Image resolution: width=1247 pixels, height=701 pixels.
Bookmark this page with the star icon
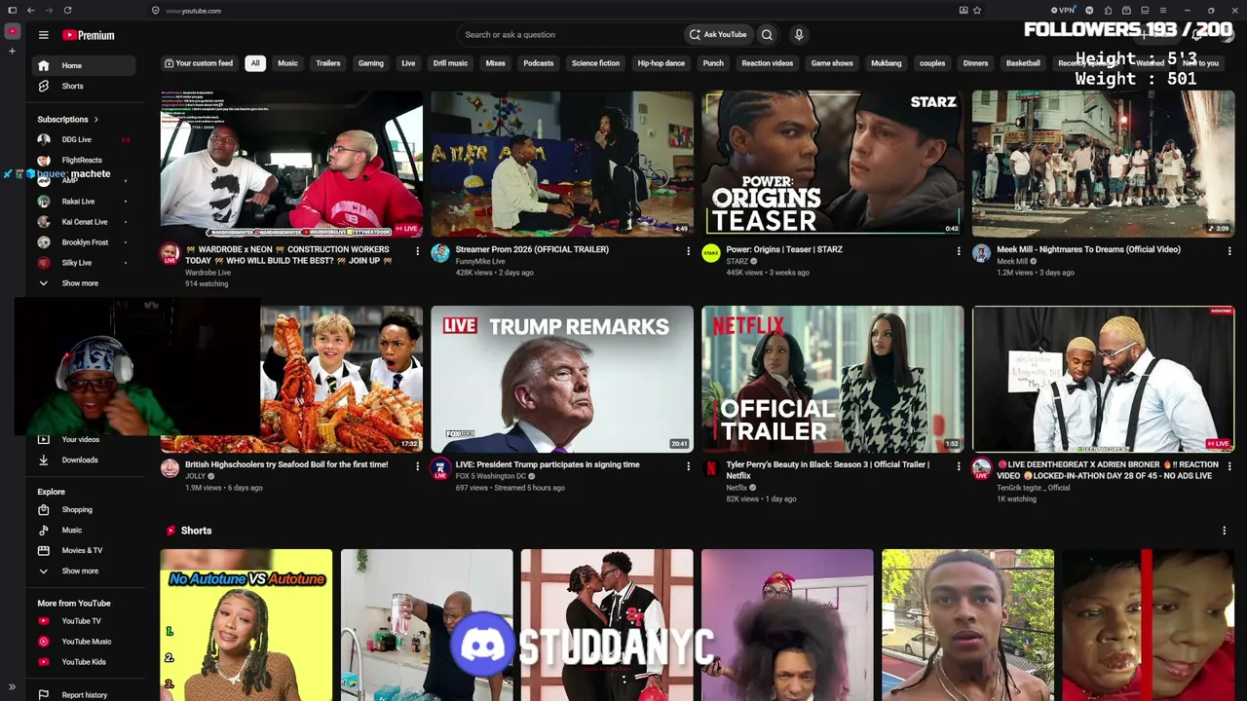click(977, 11)
